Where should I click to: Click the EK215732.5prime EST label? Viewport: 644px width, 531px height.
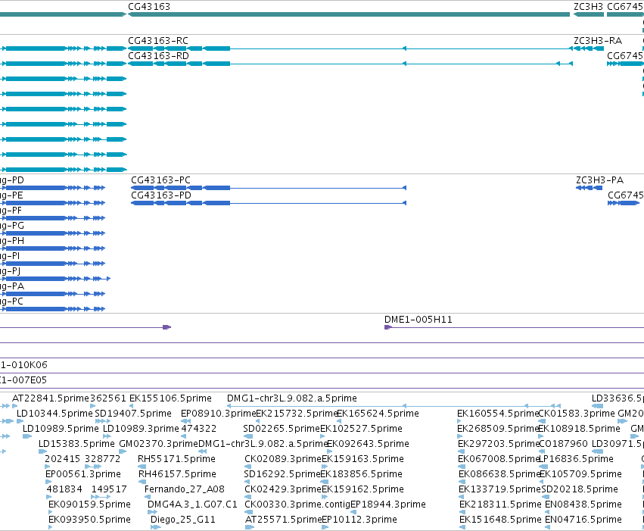click(x=297, y=414)
